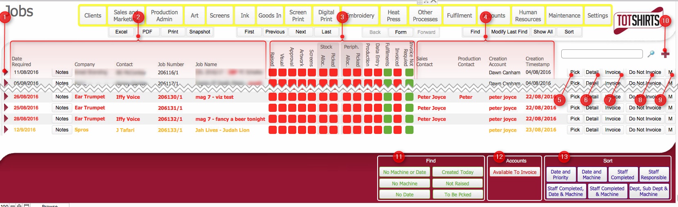
Task: Toggle Do Not Invoice for job 206131/1
Action: pyautogui.click(x=645, y=108)
